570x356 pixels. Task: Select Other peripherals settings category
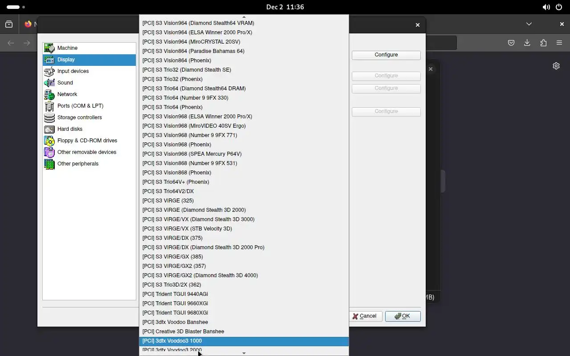tap(89, 164)
